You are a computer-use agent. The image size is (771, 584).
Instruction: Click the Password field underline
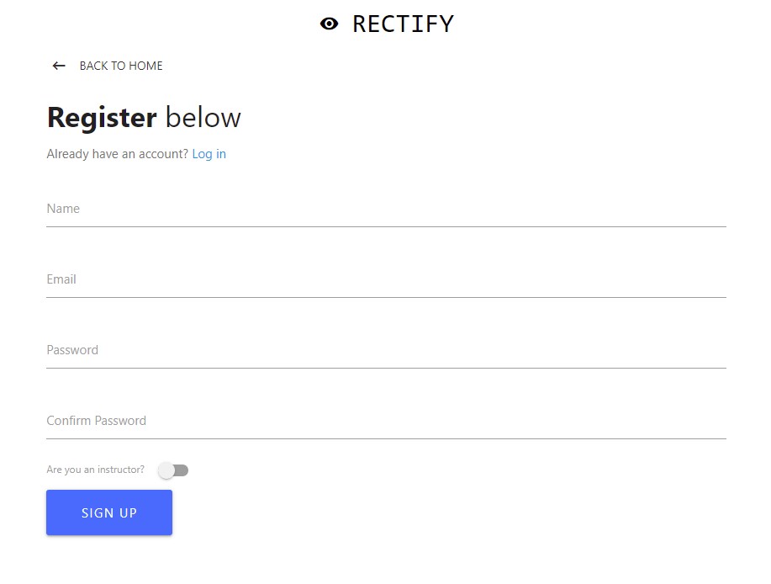(x=386, y=367)
